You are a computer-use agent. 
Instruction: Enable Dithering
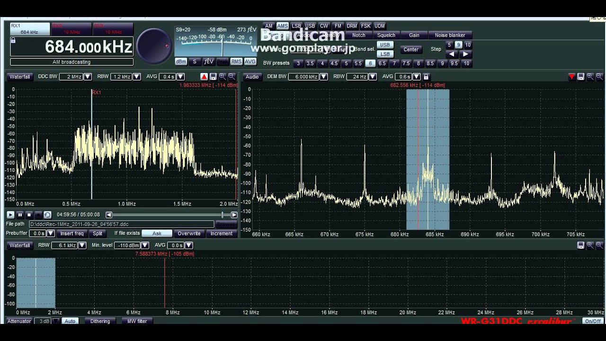tap(100, 321)
